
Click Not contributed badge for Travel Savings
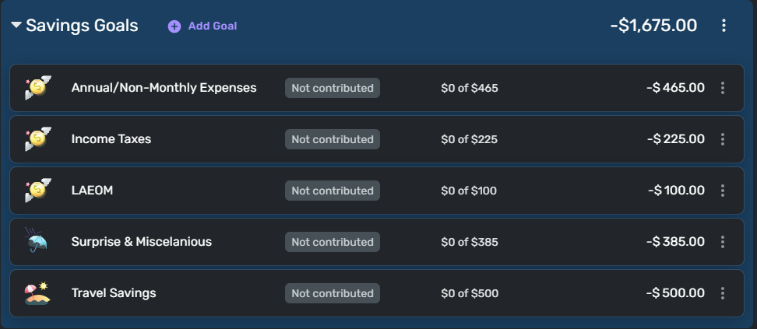pyautogui.click(x=333, y=293)
